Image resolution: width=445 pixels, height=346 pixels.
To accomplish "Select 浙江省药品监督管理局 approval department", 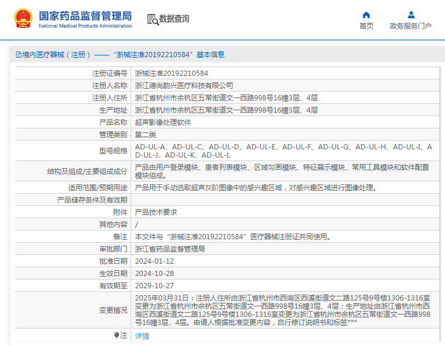I will click(170, 249).
